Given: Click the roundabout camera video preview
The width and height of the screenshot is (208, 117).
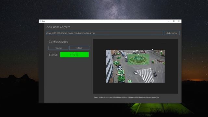Looking at the screenshot, I should coord(136,66).
